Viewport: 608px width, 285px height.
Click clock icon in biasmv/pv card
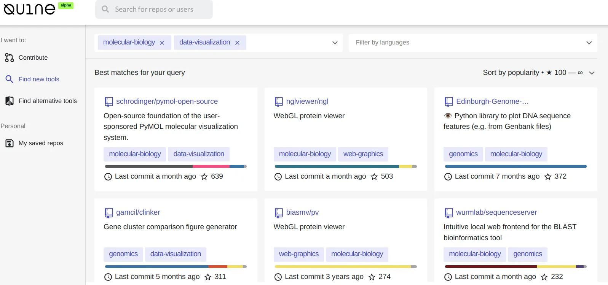[x=278, y=277]
